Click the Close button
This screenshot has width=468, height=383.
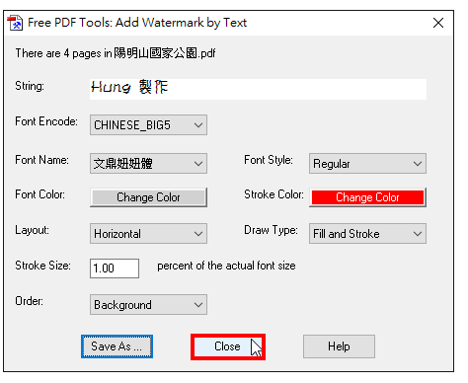click(x=228, y=346)
